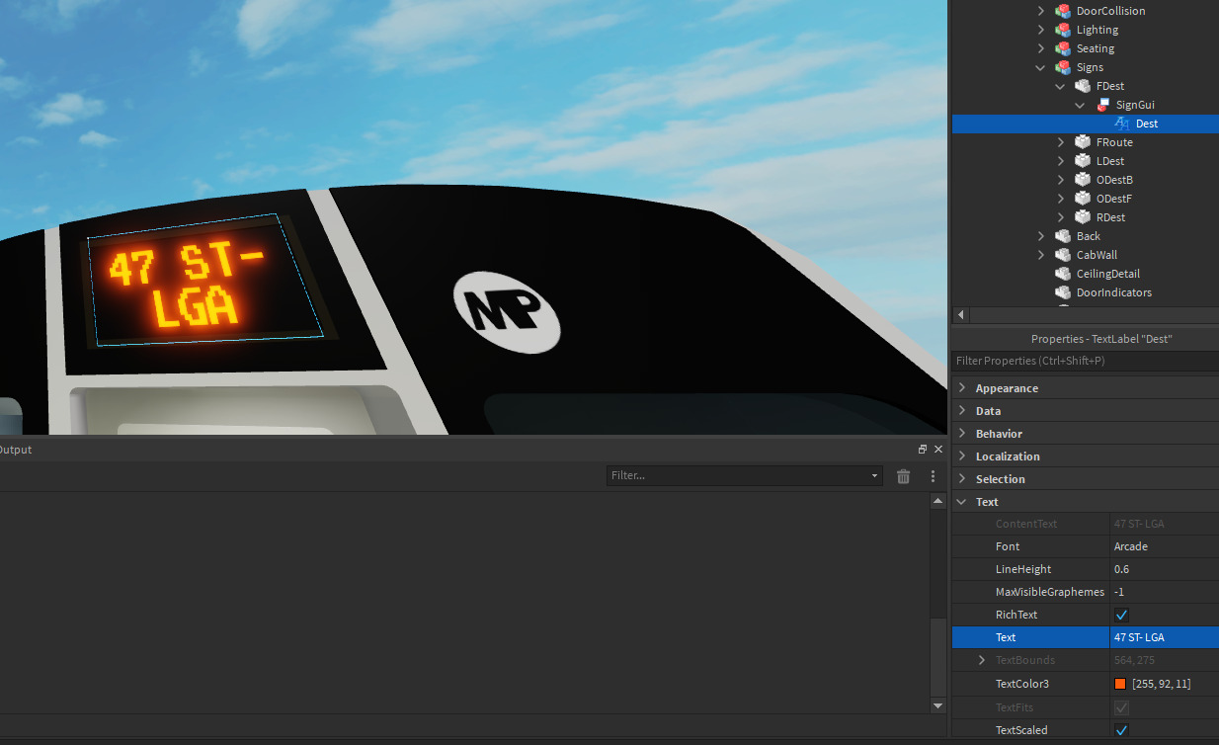Disable the RichText checkbox
This screenshot has width=1219, height=745.
tap(1121, 615)
